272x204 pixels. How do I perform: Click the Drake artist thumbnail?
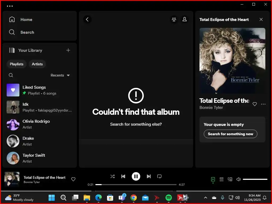[13, 141]
